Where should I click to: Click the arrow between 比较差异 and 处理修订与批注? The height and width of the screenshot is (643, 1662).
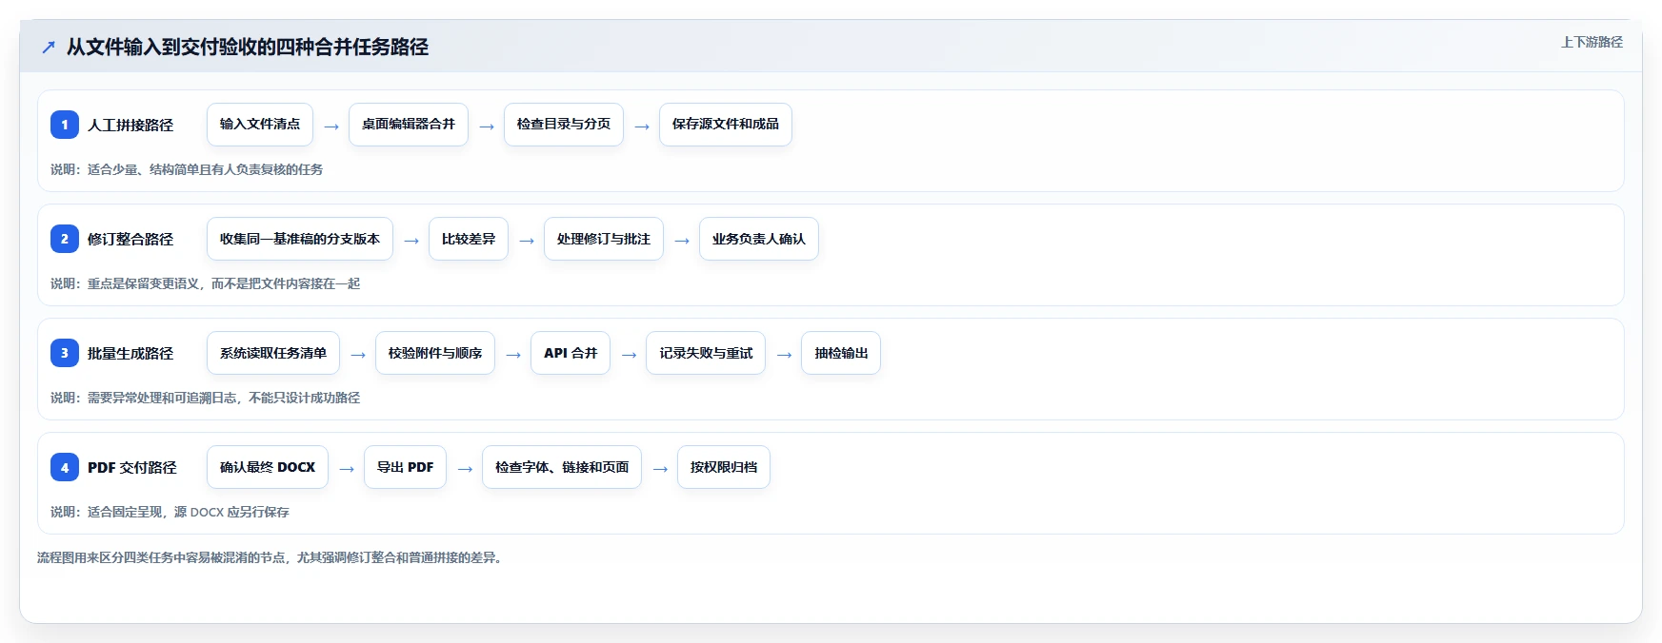point(527,240)
